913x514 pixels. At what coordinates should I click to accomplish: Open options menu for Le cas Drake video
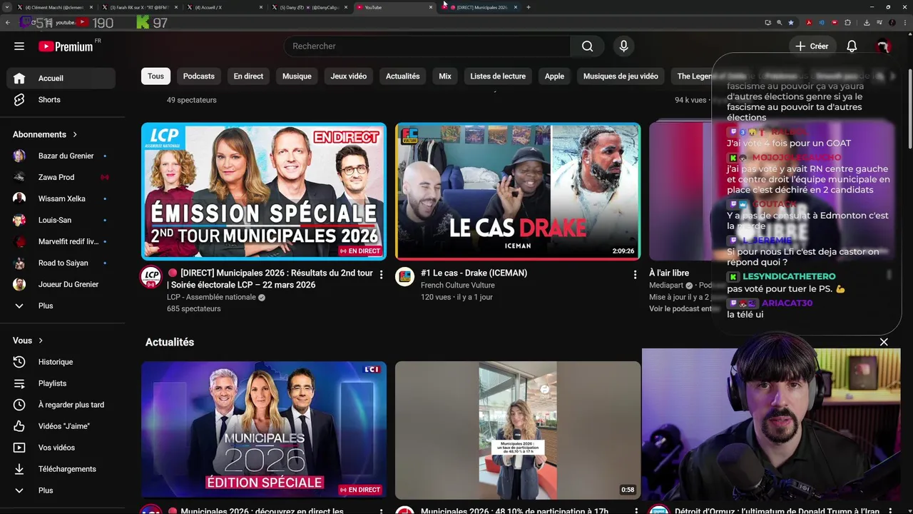coord(635,275)
